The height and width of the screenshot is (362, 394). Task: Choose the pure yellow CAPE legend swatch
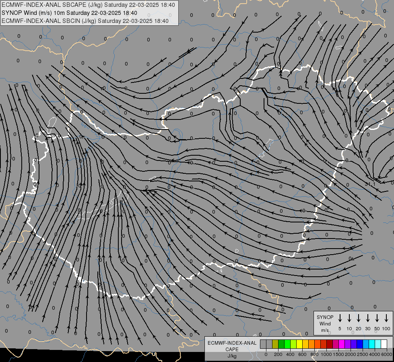299,344
